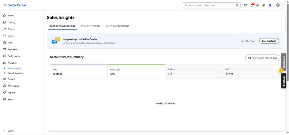Open the Quick Learn side tab
Viewport: 289px width, 135px height.
(x=284, y=62)
